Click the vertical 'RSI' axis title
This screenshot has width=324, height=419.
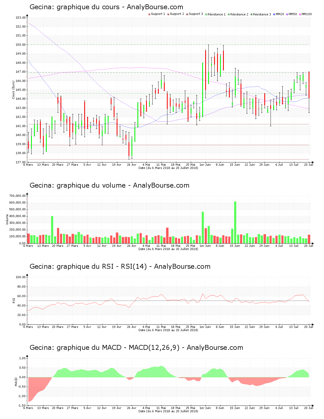pyautogui.click(x=13, y=300)
